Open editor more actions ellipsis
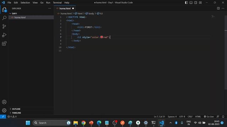 (x=223, y=8)
